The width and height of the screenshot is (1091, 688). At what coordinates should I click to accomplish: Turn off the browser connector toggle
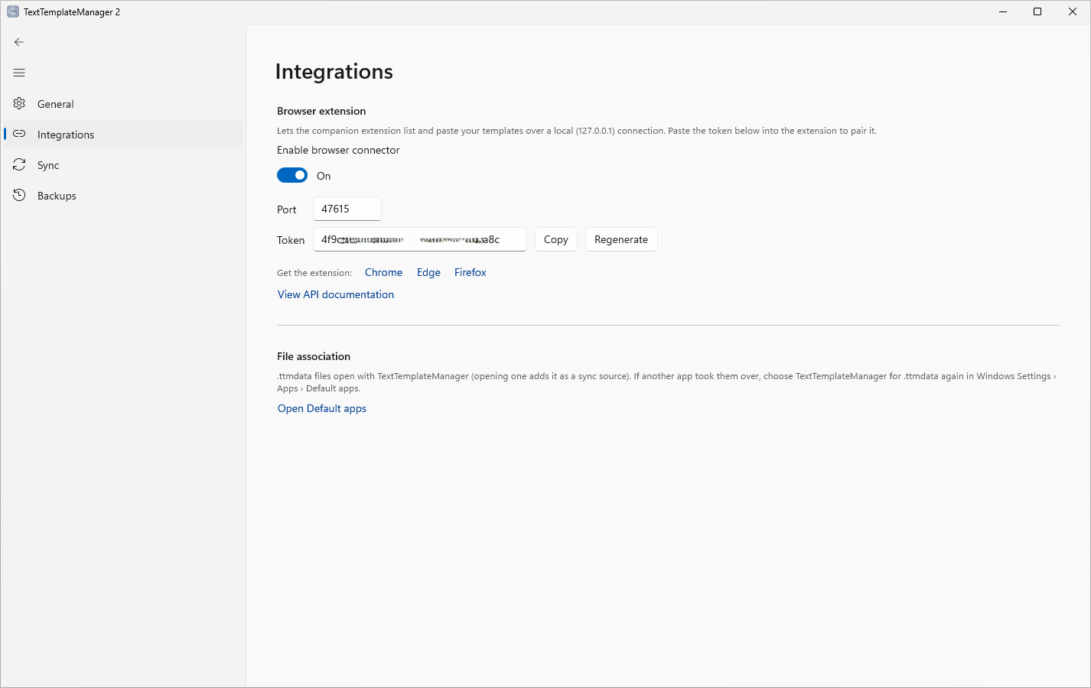(292, 175)
